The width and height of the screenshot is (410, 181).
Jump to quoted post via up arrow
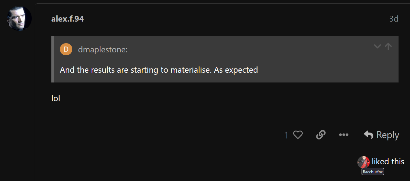(x=388, y=46)
